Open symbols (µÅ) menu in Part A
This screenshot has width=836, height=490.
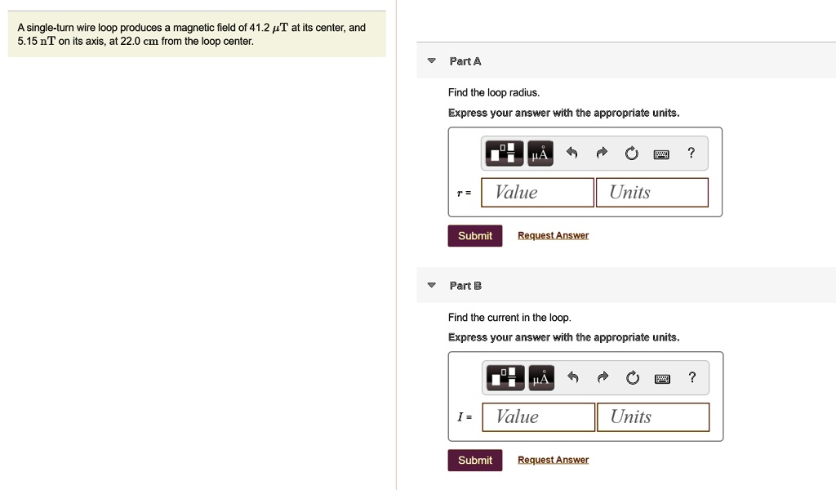click(539, 153)
